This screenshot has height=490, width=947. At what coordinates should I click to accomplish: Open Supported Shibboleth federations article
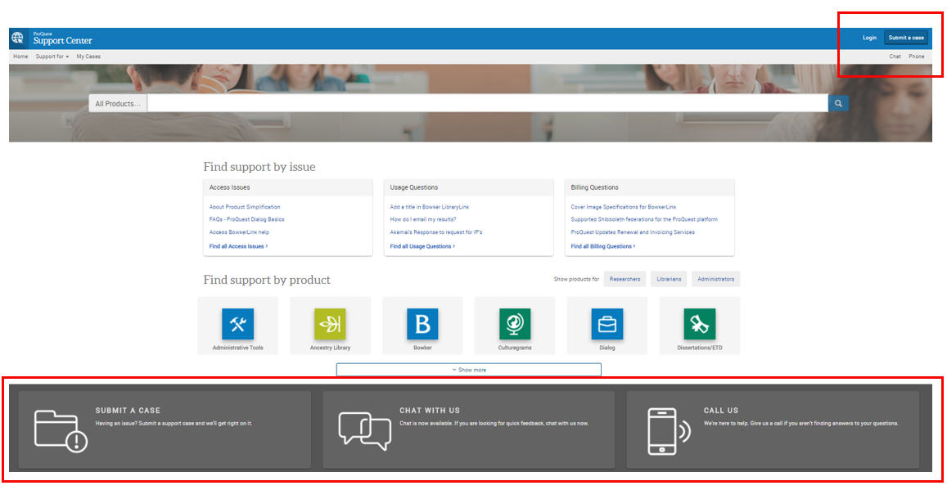click(x=644, y=220)
